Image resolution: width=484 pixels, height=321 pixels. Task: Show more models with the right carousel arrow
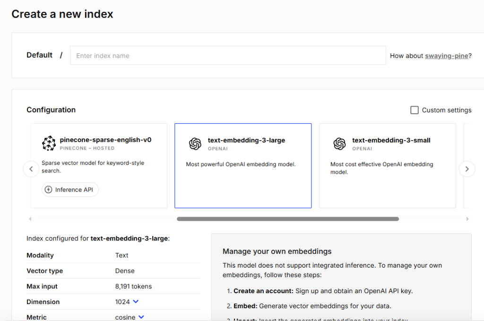pyautogui.click(x=467, y=169)
